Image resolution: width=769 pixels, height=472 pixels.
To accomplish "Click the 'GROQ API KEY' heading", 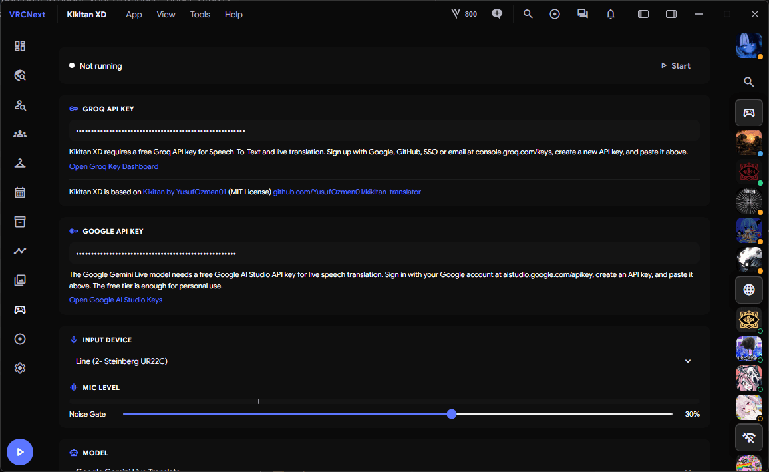I will (108, 109).
